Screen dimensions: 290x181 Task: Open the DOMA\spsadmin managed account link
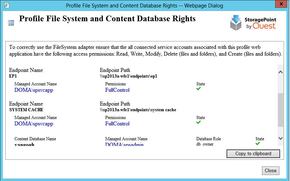[124, 144]
